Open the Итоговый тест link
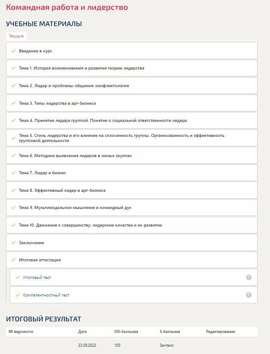270x354 pixels. tap(37, 278)
